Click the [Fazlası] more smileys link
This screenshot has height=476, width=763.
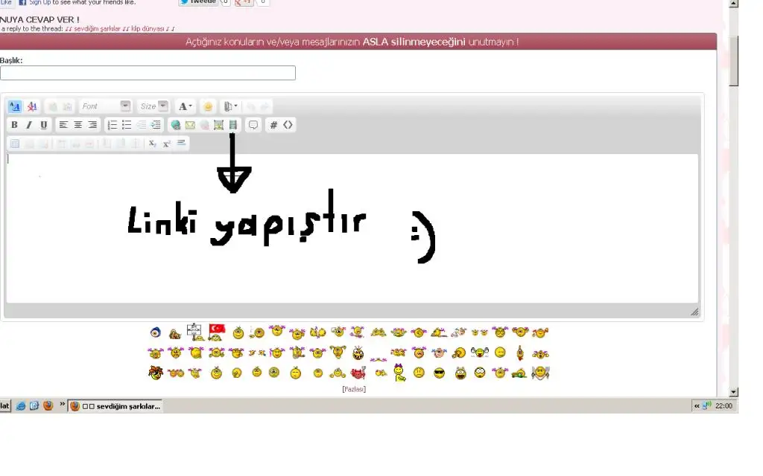[x=354, y=388]
